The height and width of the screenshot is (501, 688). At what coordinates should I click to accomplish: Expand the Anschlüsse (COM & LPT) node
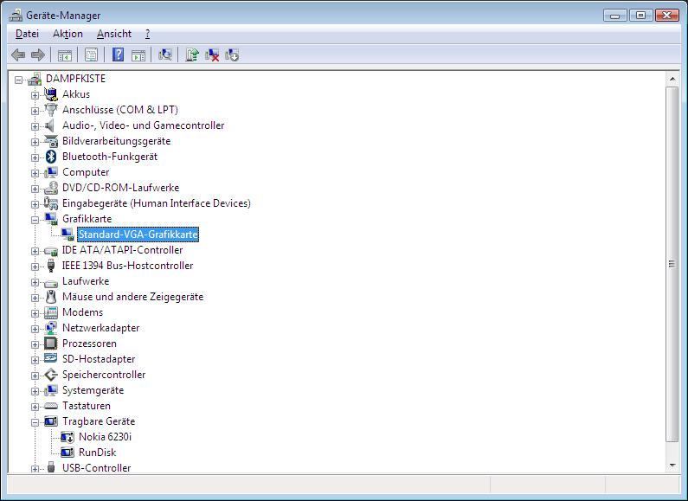35,111
